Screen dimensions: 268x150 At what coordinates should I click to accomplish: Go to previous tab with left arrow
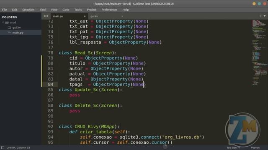44,16
